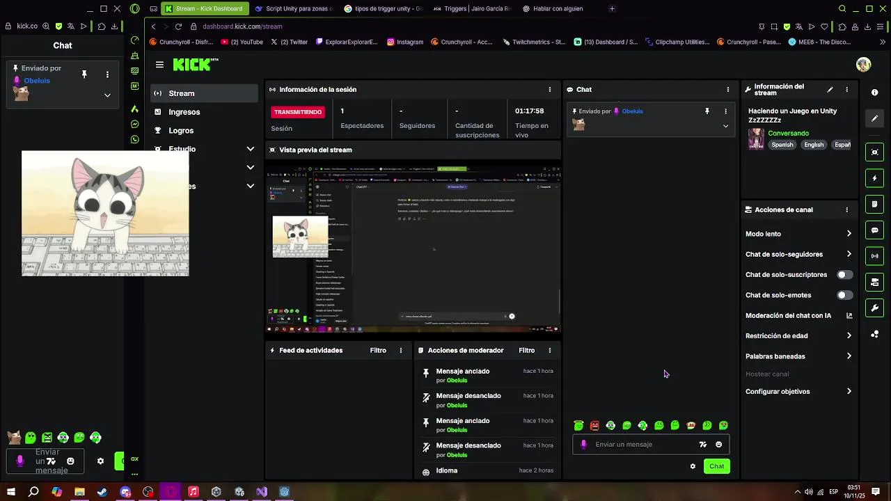891x501 pixels.
Task: Switch to Stream - Kick Dashboard tab
Action: coord(204,9)
